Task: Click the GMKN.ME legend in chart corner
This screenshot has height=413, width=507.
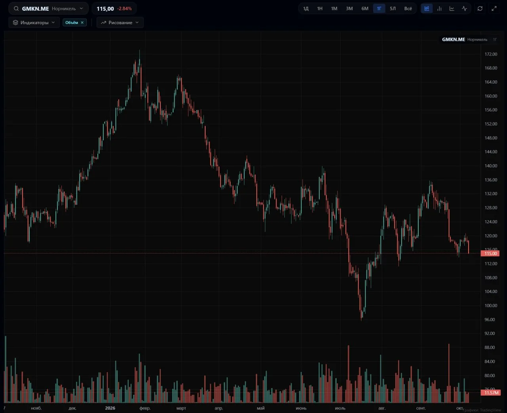Action: (x=454, y=40)
